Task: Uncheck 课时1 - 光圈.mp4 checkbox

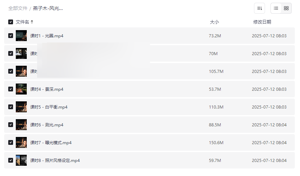Action: point(11,36)
